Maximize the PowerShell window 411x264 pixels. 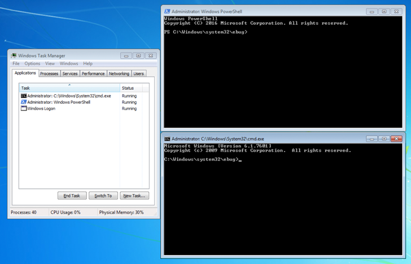click(x=384, y=11)
